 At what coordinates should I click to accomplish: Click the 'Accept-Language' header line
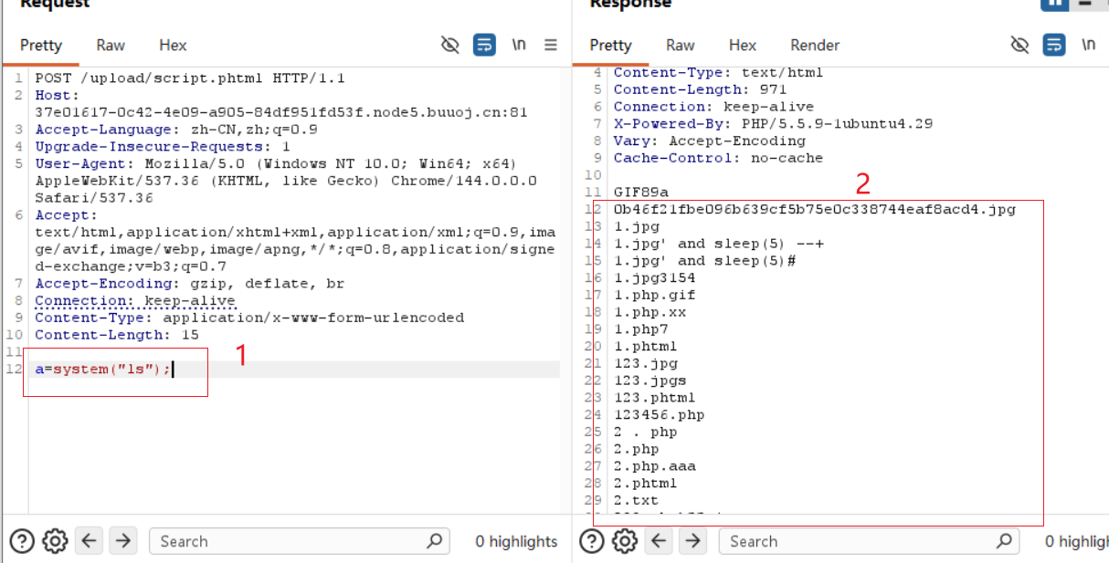(176, 130)
